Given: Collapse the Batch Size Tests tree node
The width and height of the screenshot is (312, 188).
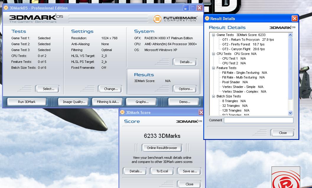Looking at the screenshot, I should (x=213, y=96).
